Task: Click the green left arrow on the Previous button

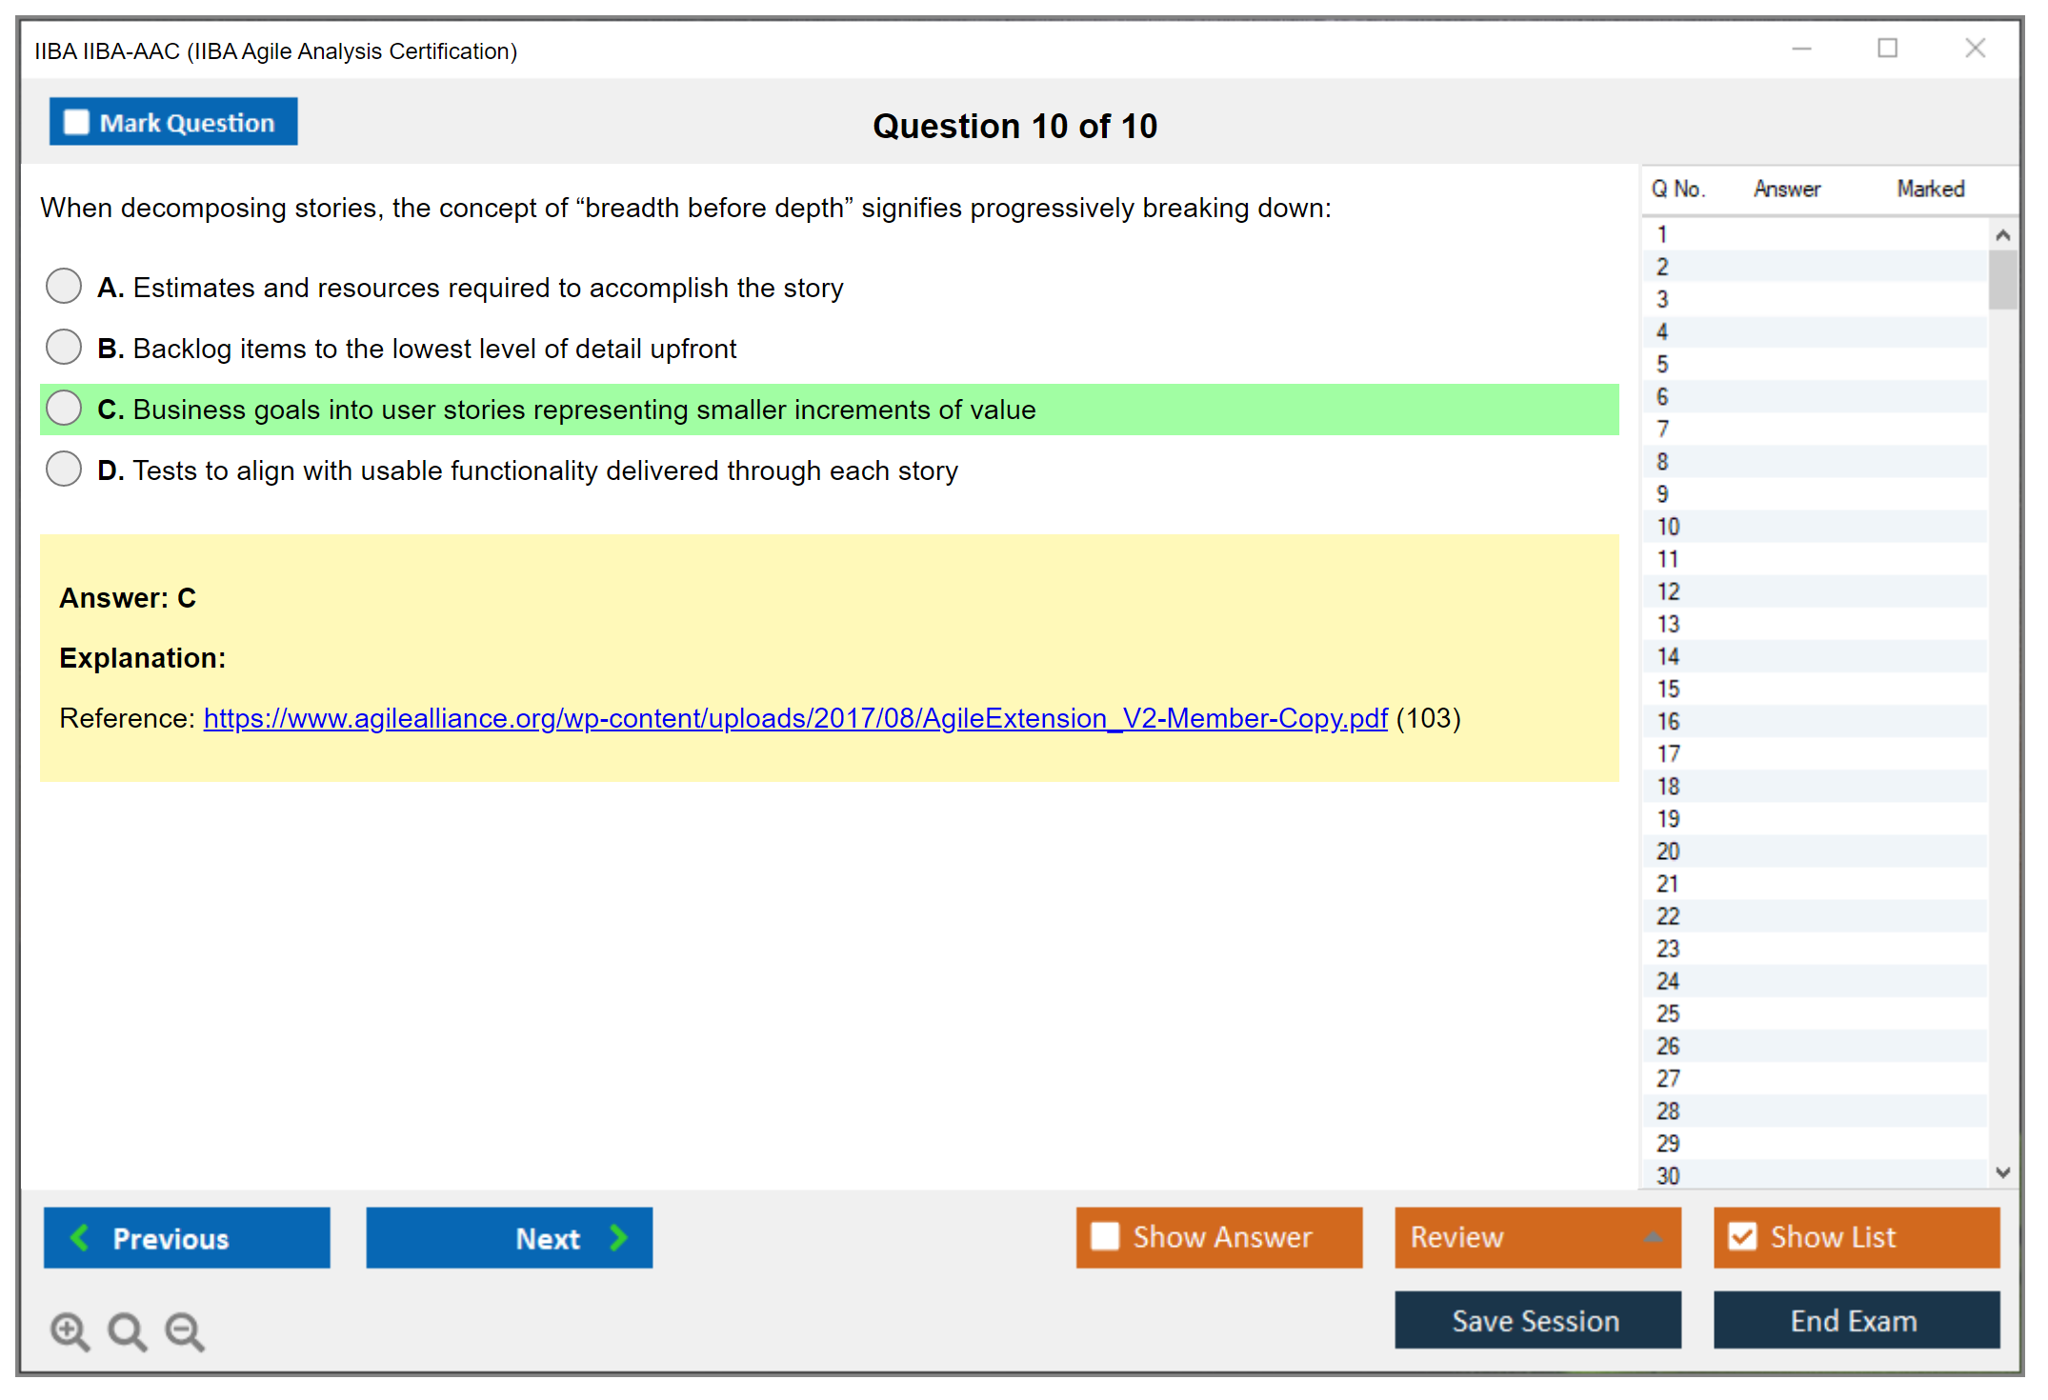Action: 80,1237
